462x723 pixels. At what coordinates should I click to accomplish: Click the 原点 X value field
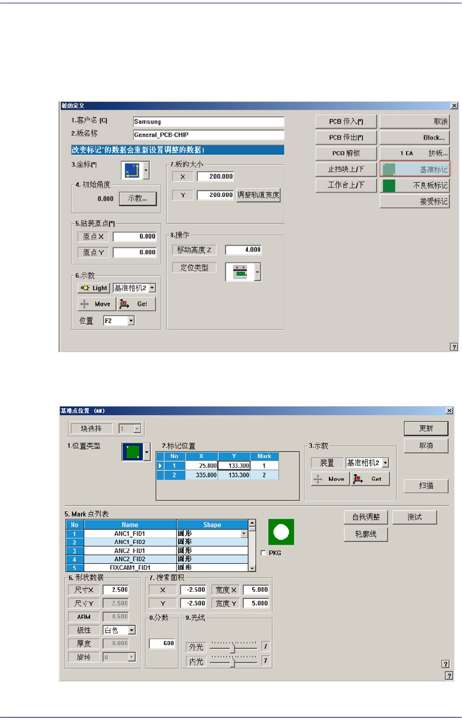coord(135,237)
